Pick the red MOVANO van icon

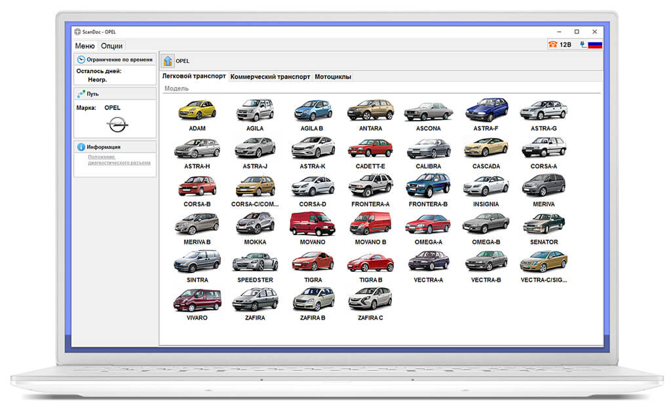313,223
